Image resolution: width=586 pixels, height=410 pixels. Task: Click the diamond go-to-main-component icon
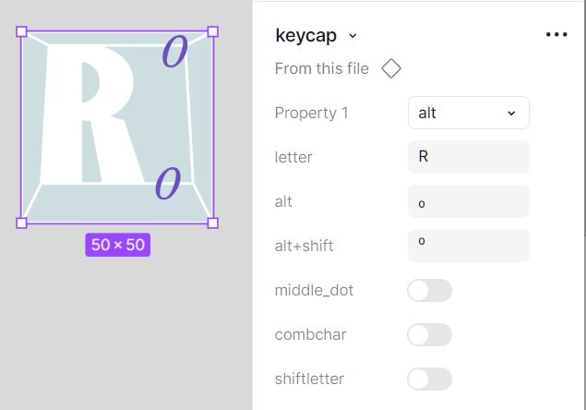[391, 68]
